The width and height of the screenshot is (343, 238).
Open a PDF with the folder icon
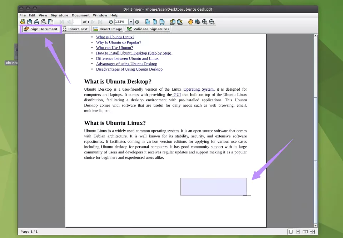click(22, 22)
